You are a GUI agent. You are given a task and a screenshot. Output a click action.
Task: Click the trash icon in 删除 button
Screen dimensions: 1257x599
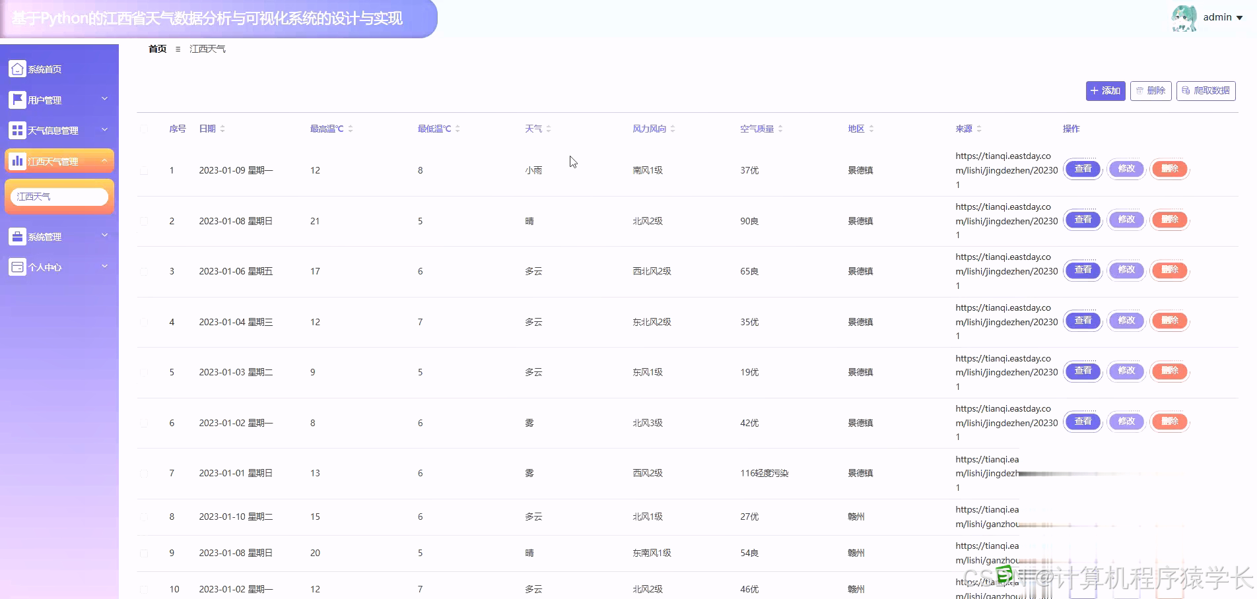click(1140, 90)
